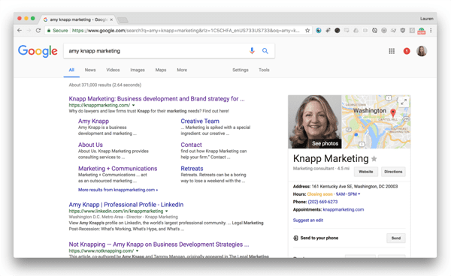
Task: Save Knapp Marketing with star toggle
Action: [x=374, y=159]
